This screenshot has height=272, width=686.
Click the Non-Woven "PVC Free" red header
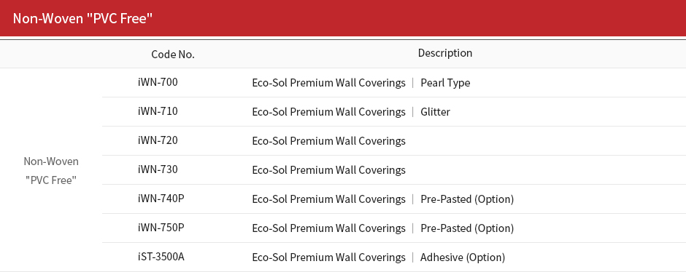pyautogui.click(x=343, y=18)
